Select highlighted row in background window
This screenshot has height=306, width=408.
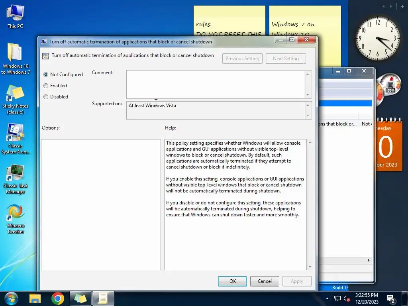pos(345,103)
